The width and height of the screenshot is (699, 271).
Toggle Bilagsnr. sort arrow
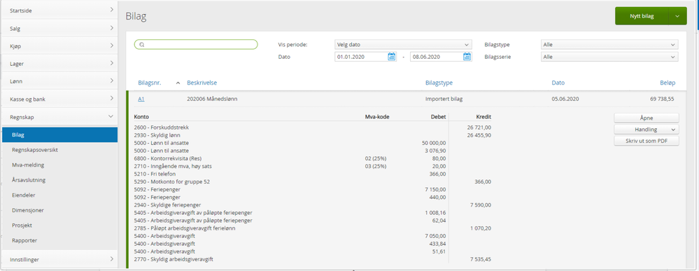point(178,83)
